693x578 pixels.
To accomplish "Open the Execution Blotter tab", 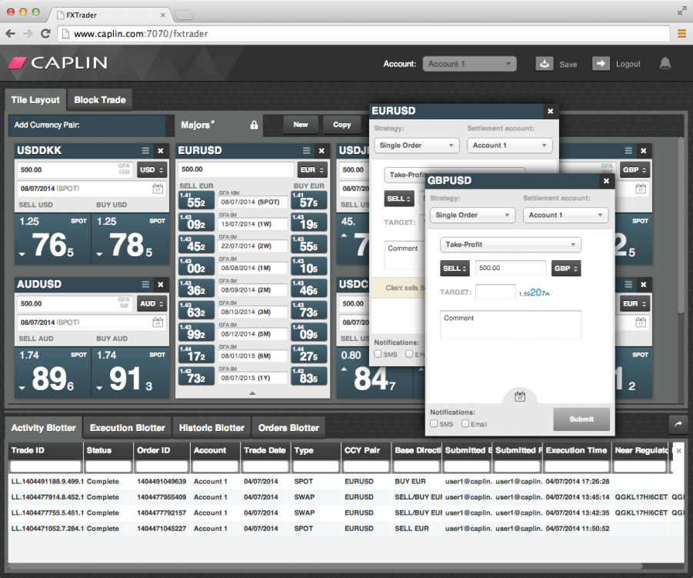I will point(127,428).
